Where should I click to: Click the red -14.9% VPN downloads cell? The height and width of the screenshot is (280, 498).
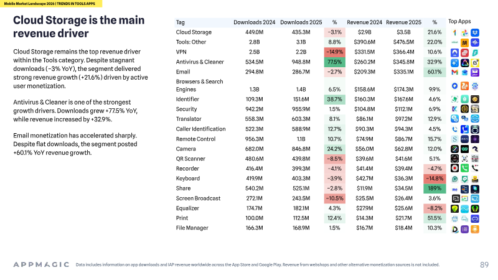pyautogui.click(x=334, y=52)
